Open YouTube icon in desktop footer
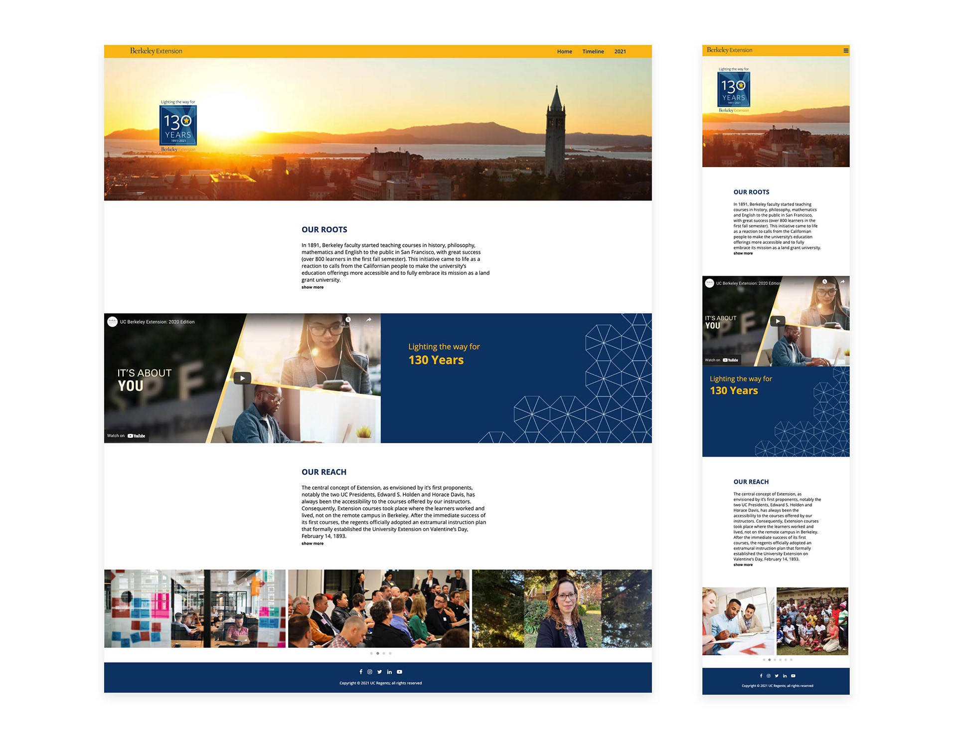Screen dimensions: 957x740 pyautogui.click(x=399, y=672)
